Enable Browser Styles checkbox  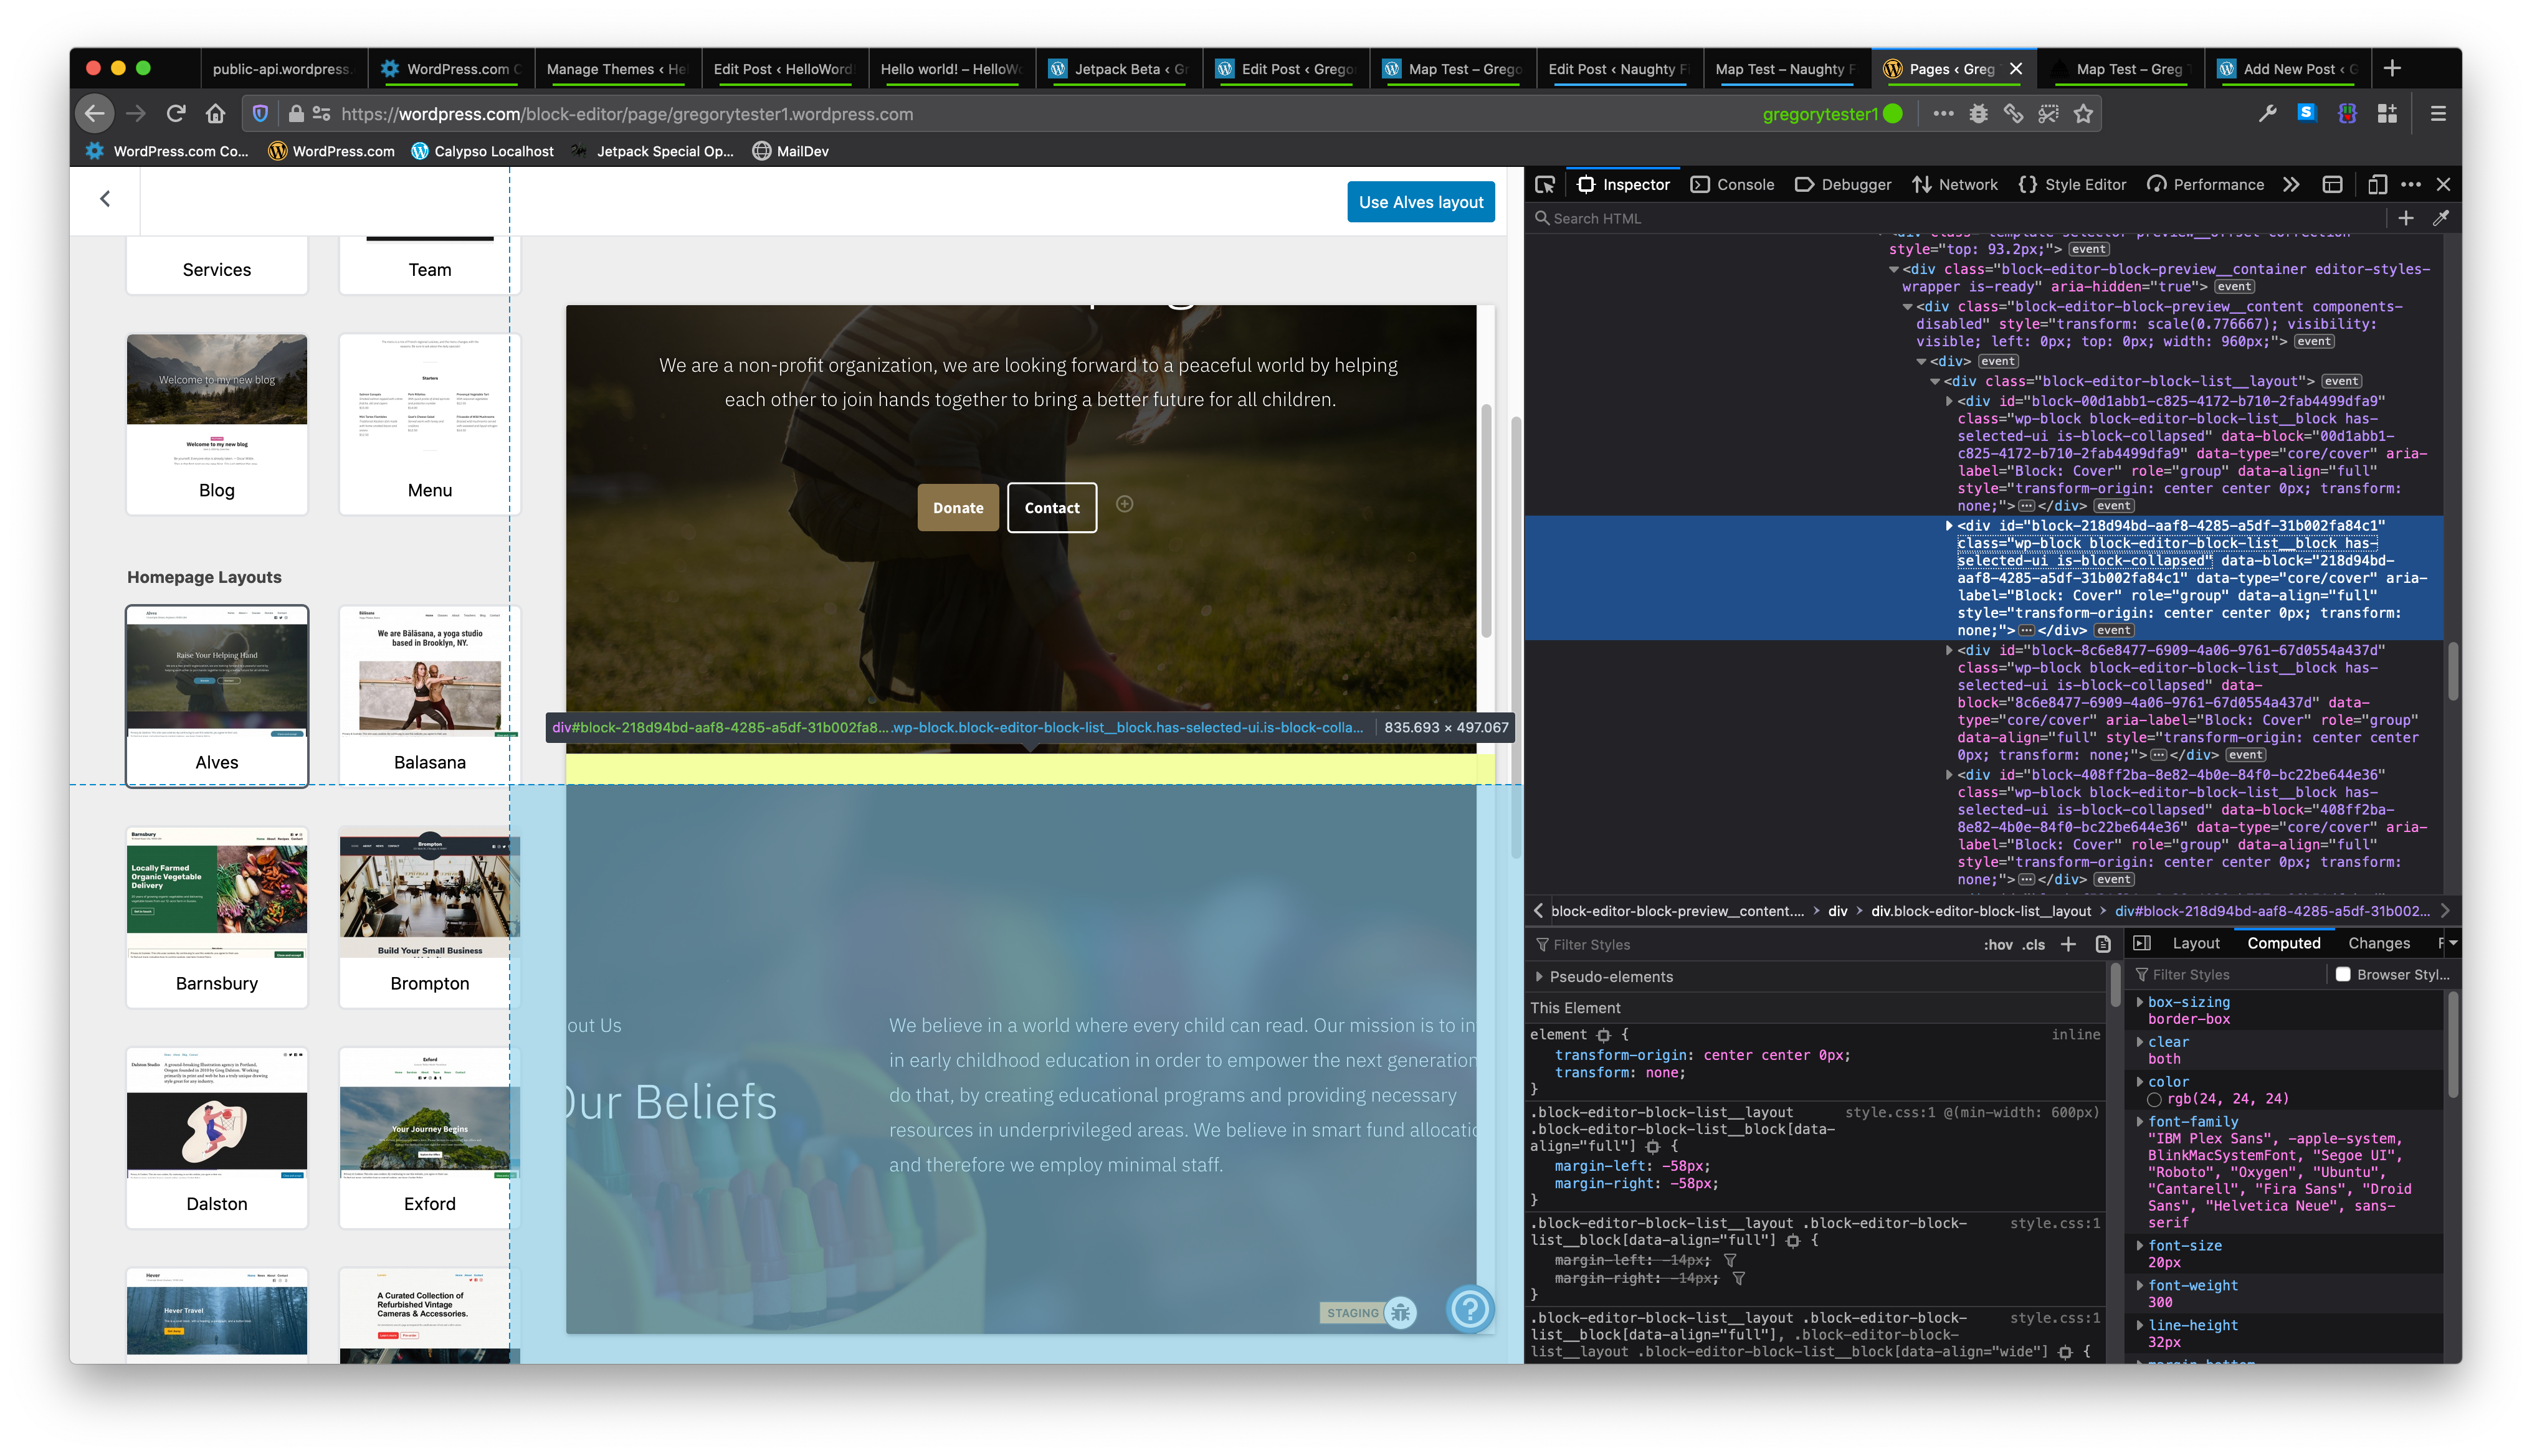[x=2343, y=974]
